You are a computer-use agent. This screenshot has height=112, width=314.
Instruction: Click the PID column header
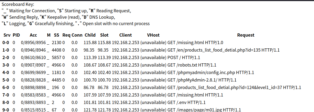16,35
